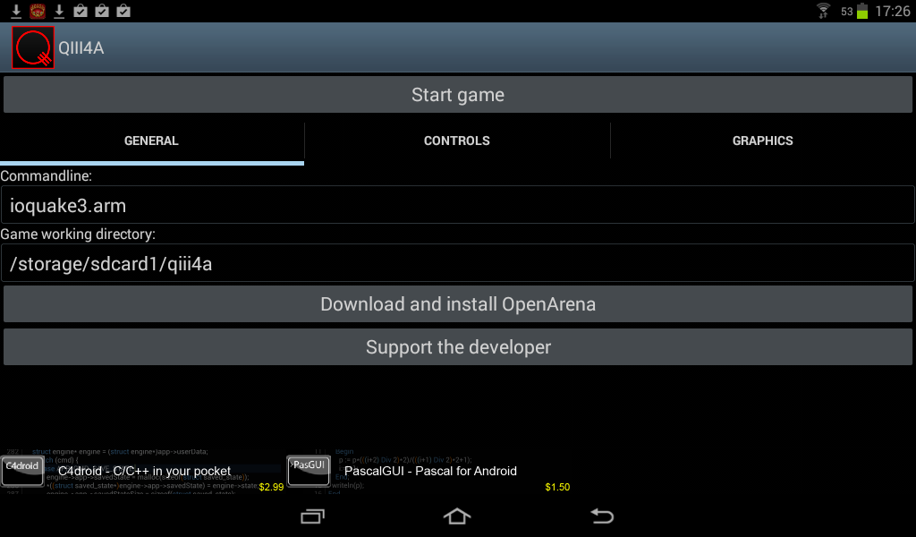Open the C4droid ad icon
Viewport: 916px width, 537px height.
[22, 471]
